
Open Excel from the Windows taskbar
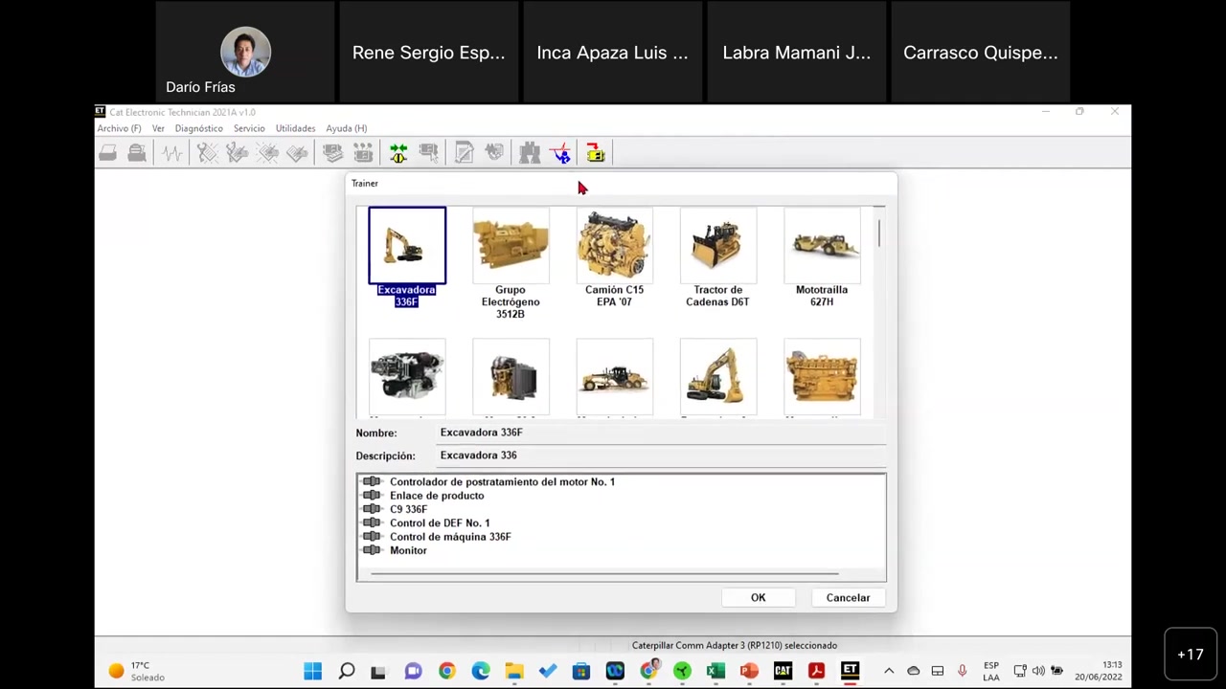(x=715, y=671)
